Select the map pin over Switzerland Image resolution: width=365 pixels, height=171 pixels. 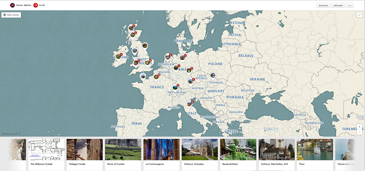[175, 88]
